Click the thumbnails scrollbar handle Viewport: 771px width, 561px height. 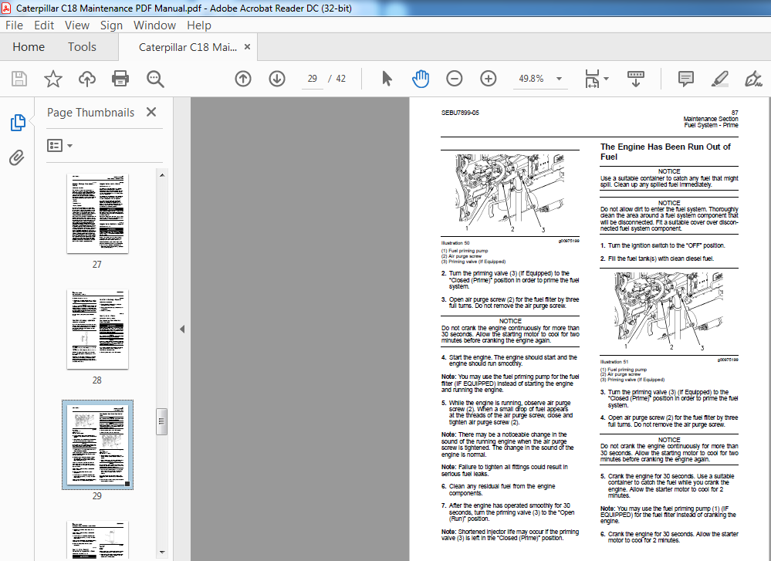[x=162, y=421]
